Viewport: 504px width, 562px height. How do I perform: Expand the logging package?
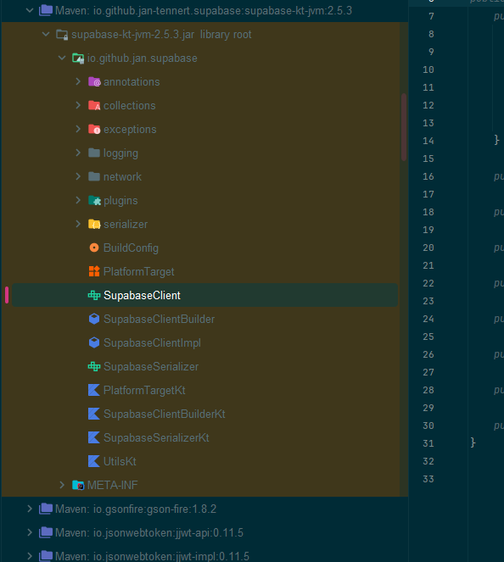78,153
